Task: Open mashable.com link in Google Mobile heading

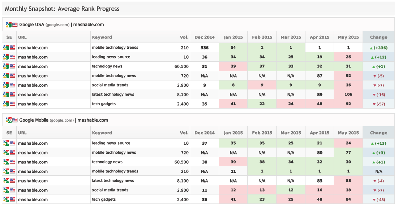Action: [93, 120]
